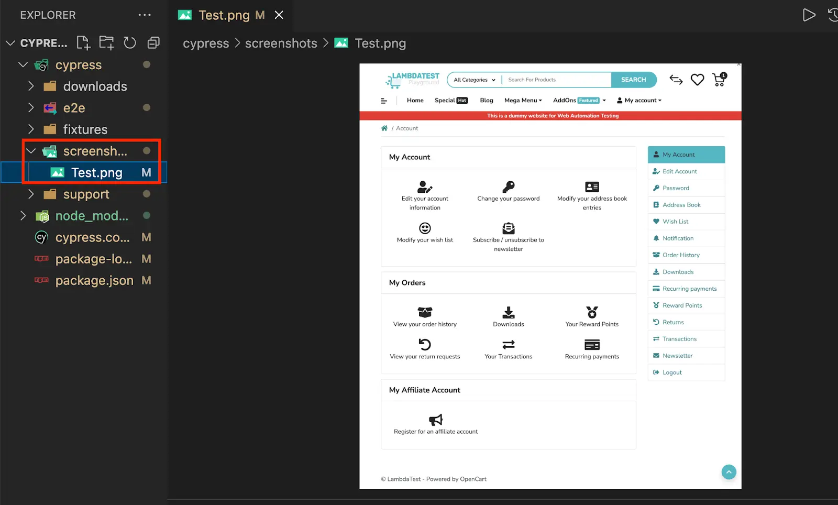Click the screenshots breadcrumb segment
This screenshot has height=505, width=838.
(x=281, y=43)
